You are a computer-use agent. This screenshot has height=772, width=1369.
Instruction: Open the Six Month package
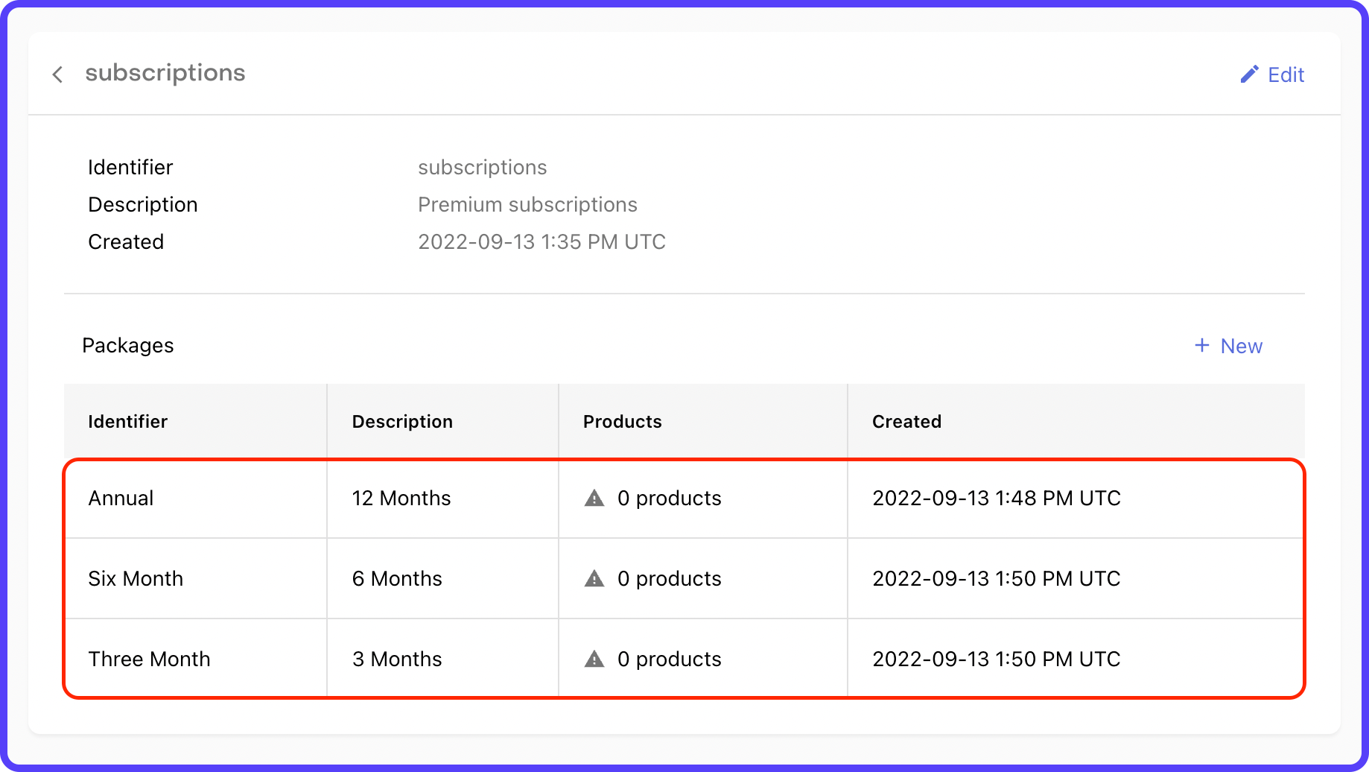tap(136, 578)
